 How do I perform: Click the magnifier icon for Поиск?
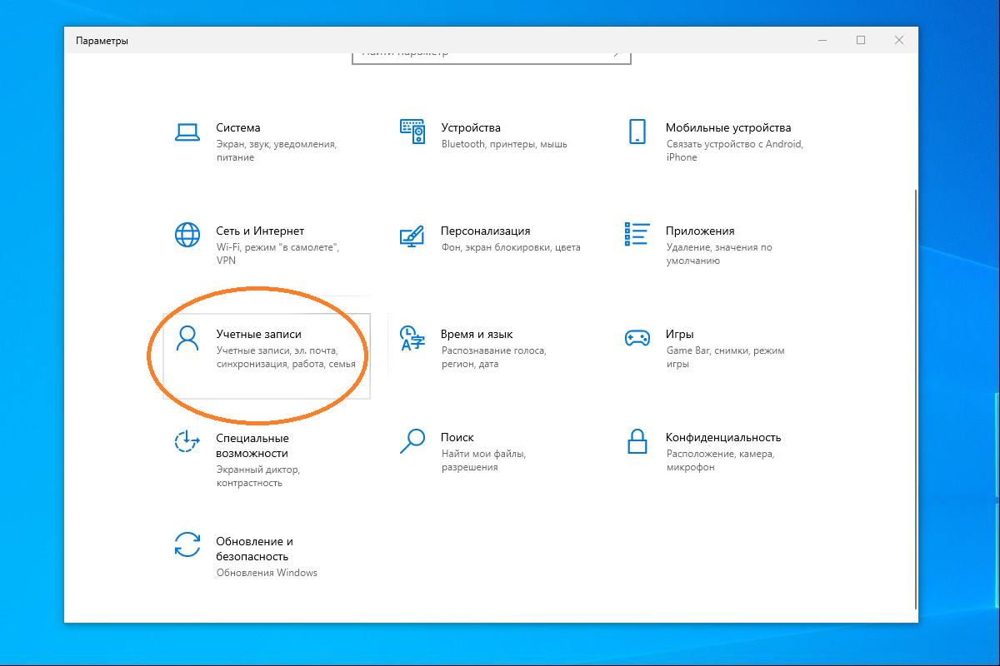412,441
